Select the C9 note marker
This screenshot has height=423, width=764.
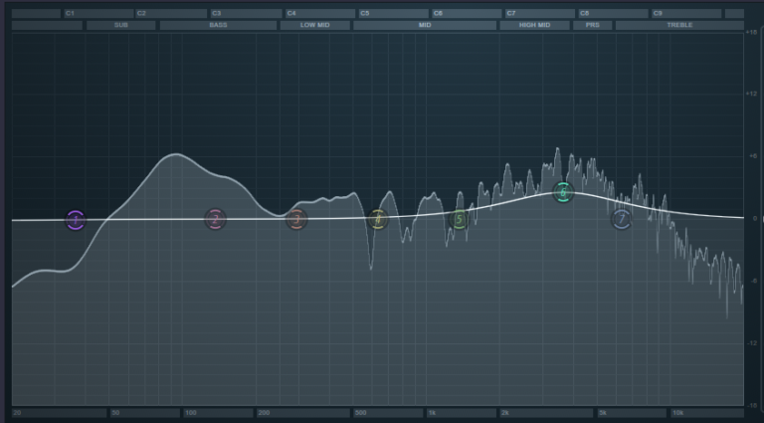(x=659, y=13)
